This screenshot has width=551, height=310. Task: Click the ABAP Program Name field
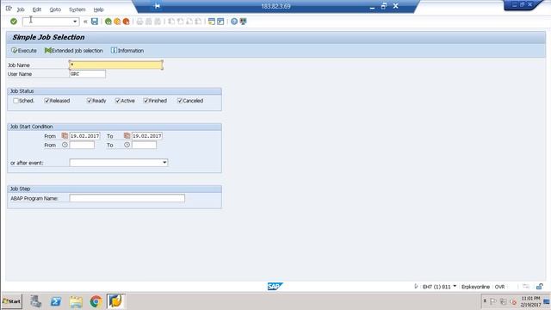127,198
